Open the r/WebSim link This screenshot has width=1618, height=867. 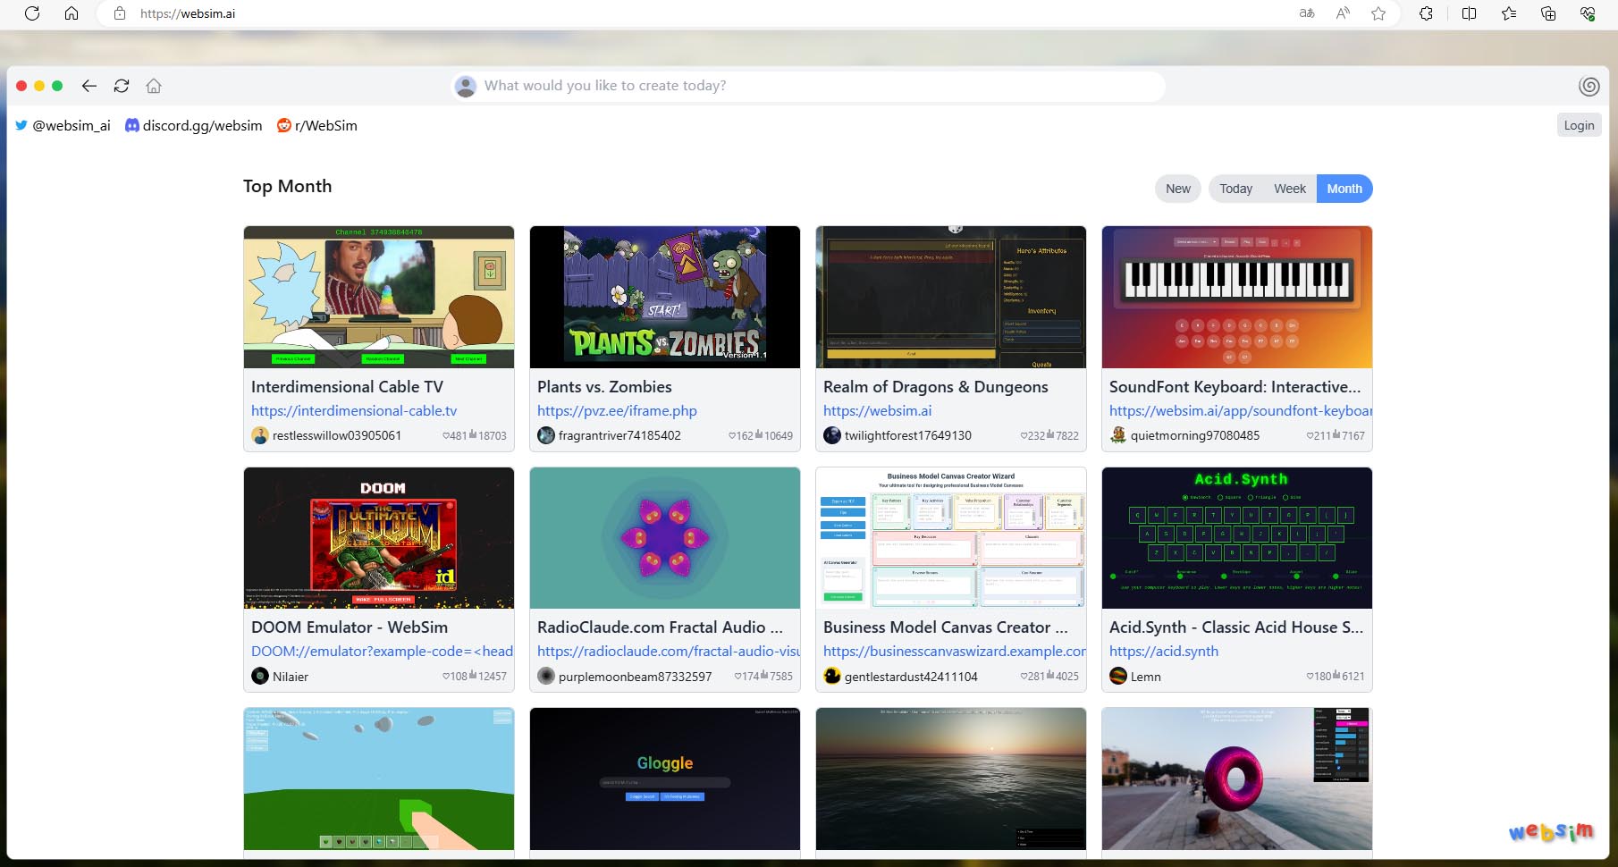[326, 125]
